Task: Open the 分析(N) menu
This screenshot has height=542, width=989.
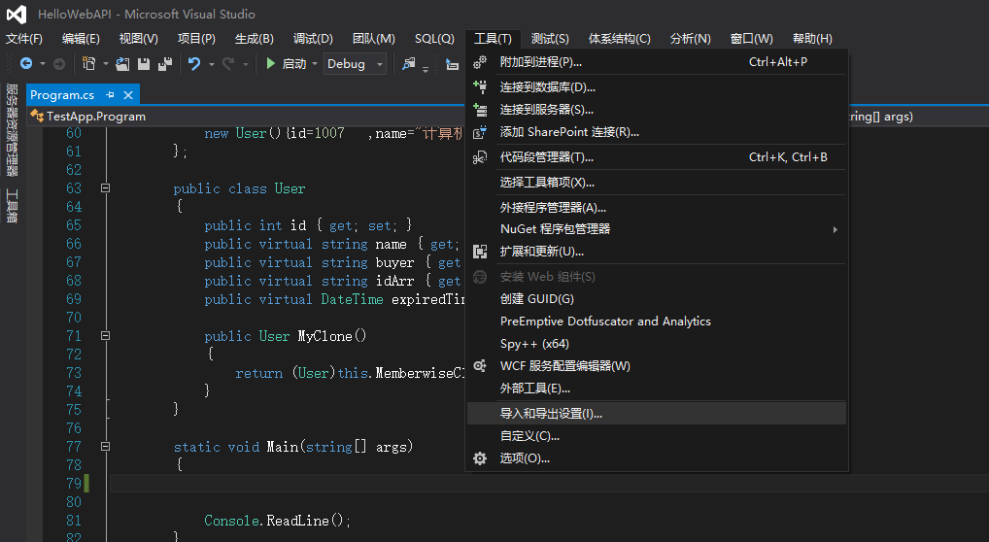Action: click(690, 39)
